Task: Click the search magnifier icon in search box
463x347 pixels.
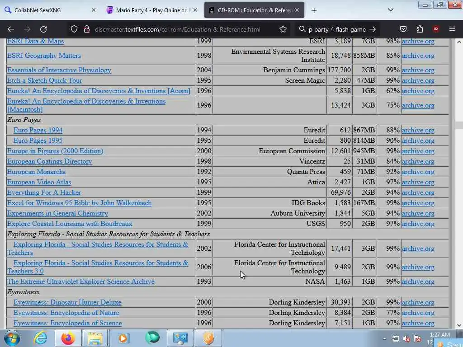Action: point(302,29)
